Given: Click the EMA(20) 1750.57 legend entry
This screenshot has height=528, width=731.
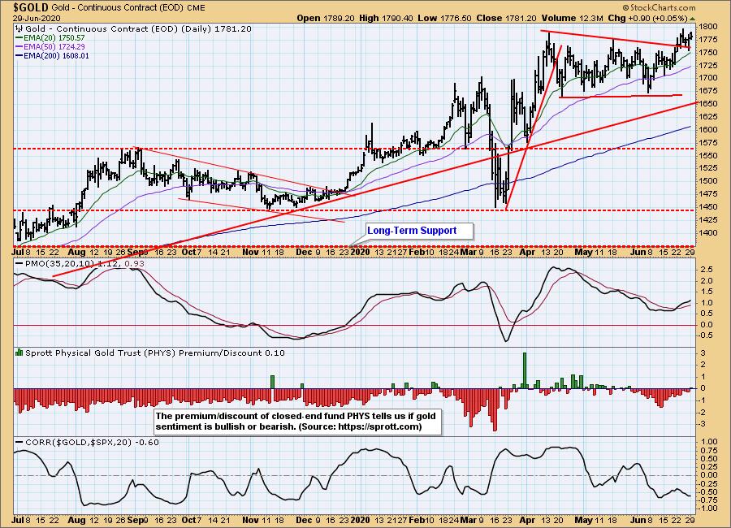Looking at the screenshot, I should pos(50,38).
